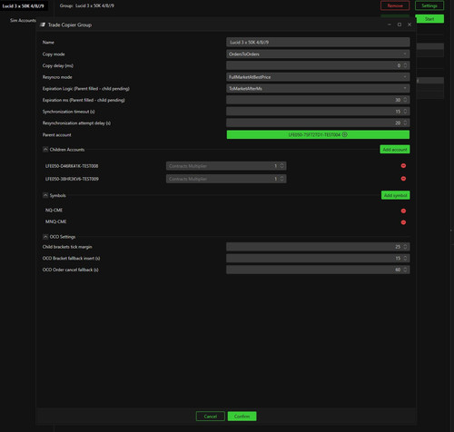The image size is (454, 432).
Task: Click the Start button in background window
Action: point(429,19)
